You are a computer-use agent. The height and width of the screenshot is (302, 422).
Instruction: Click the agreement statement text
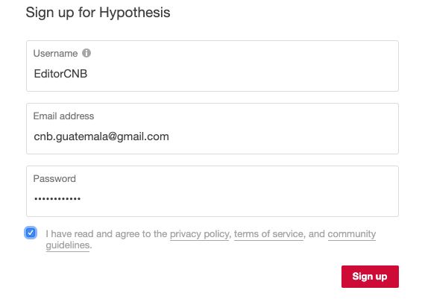pos(211,239)
